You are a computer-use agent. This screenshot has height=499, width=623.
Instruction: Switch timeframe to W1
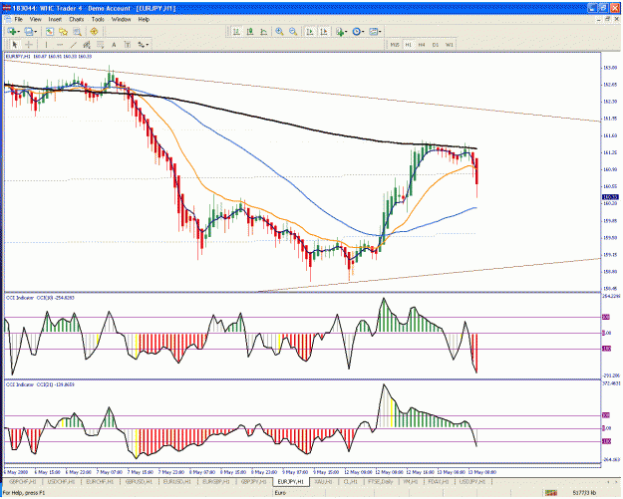449,45
